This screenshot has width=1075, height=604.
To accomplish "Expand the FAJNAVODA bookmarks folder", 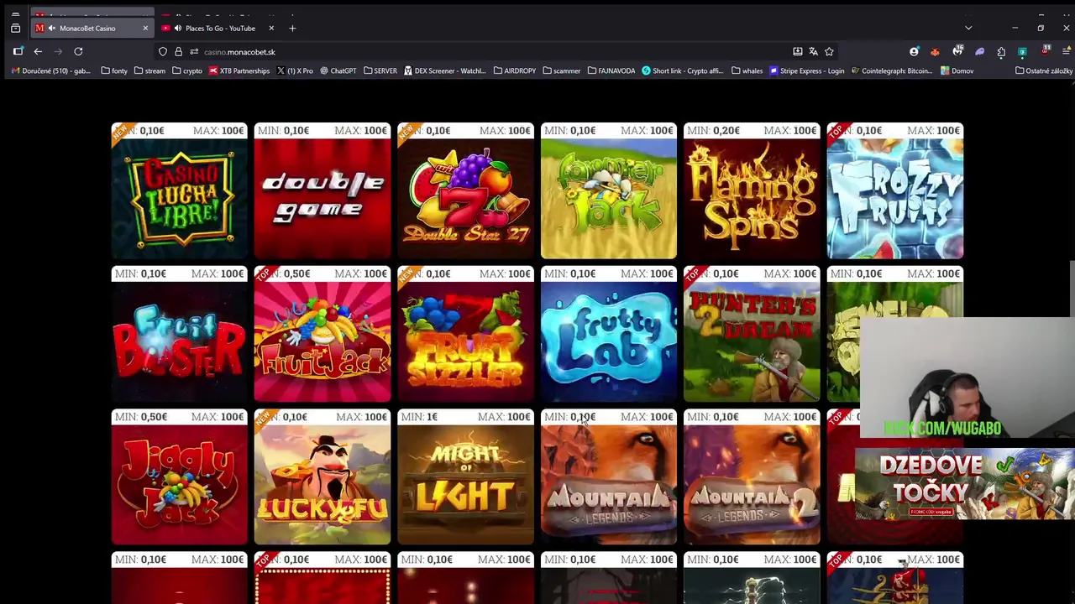I will tap(611, 71).
